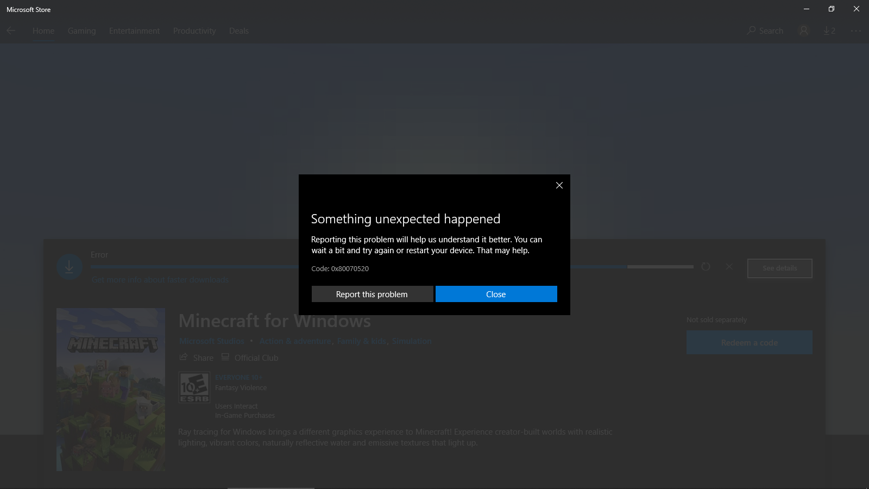Viewport: 869px width, 489px height.
Task: Select the Deals tab
Action: (239, 31)
